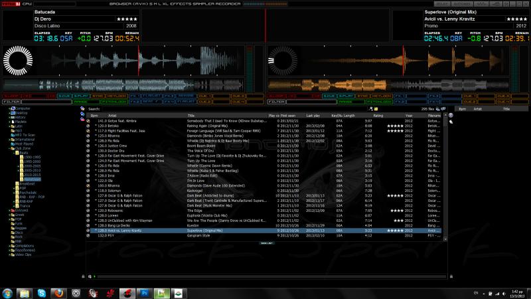Image resolution: width=531 pixels, height=299 pixels.
Task: Click status icon of Gotye feat. Kimbra row
Action: 88,121
